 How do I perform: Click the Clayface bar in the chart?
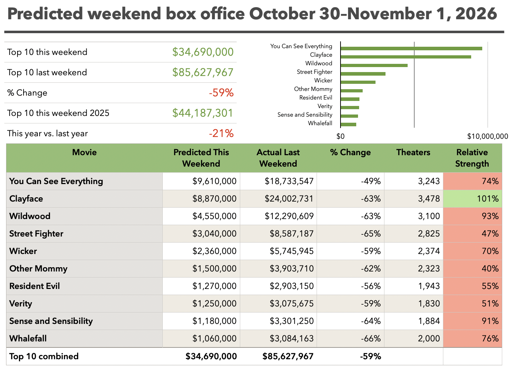(x=406, y=57)
